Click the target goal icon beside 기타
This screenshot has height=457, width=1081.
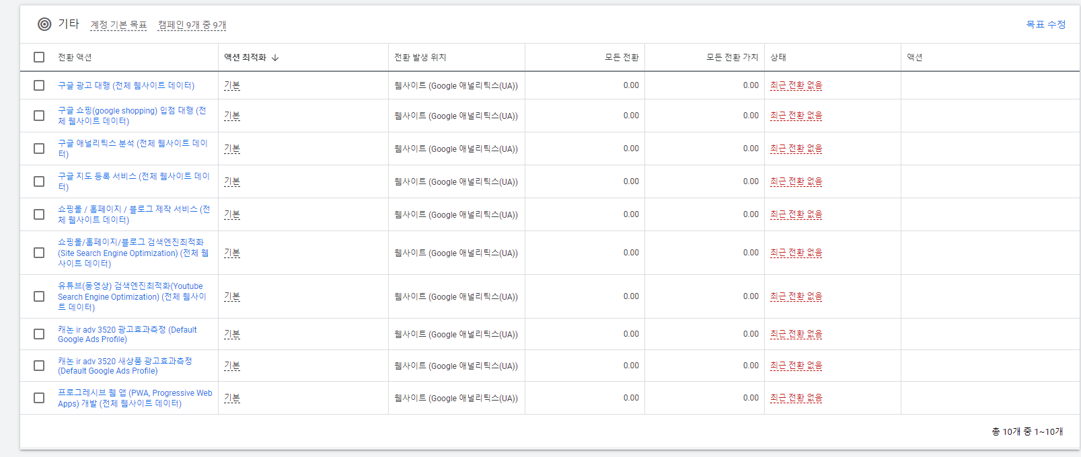click(x=44, y=24)
